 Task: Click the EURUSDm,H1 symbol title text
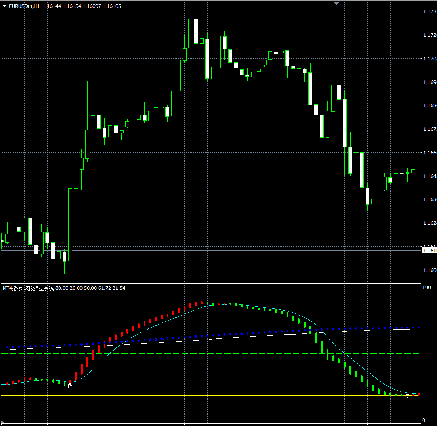point(24,6)
